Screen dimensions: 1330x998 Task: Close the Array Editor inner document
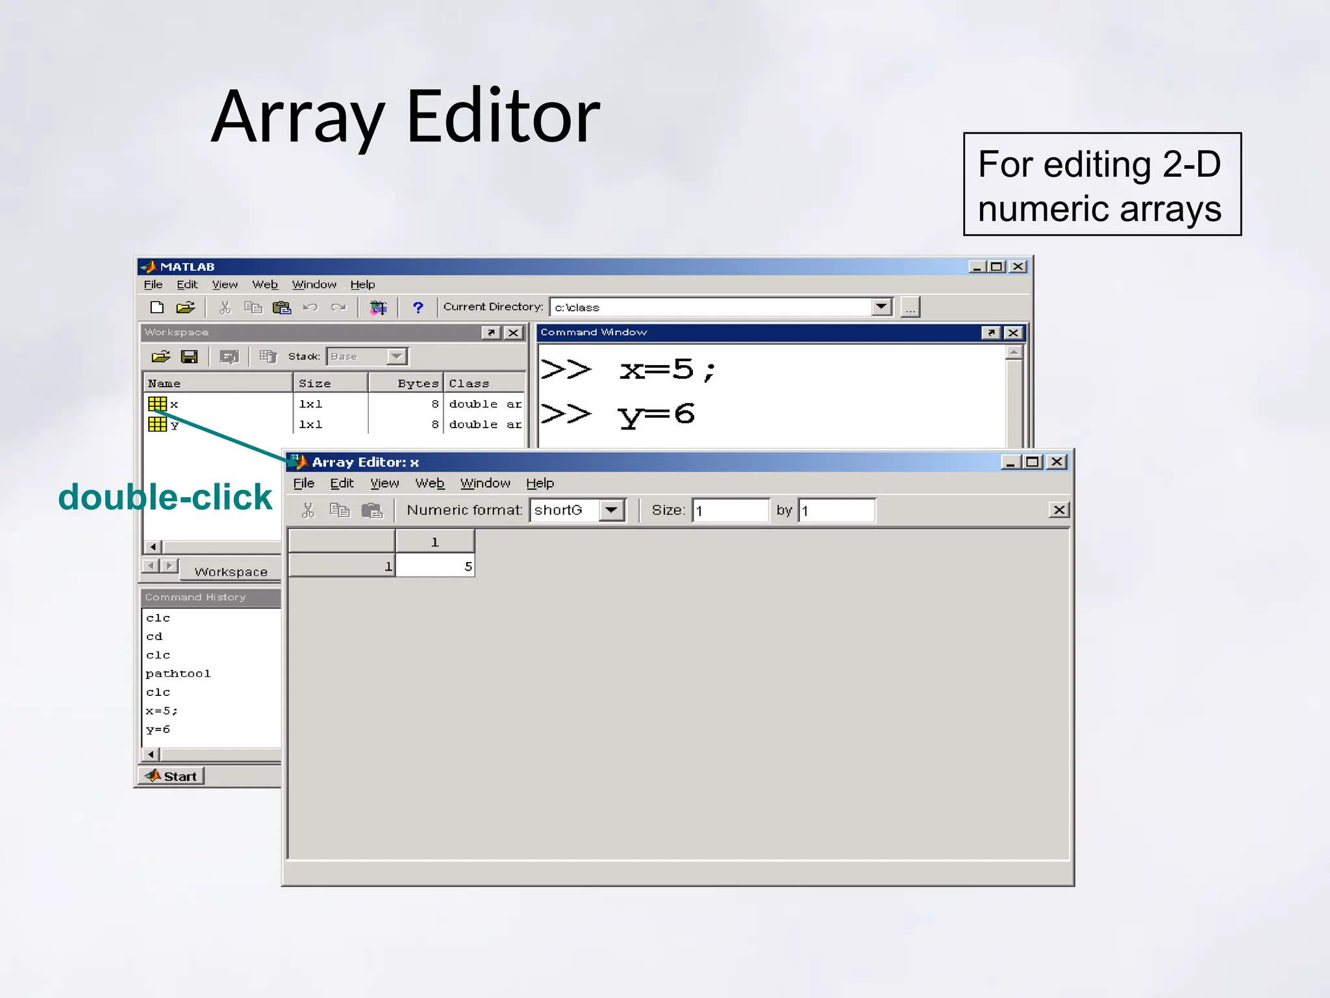pos(1059,510)
